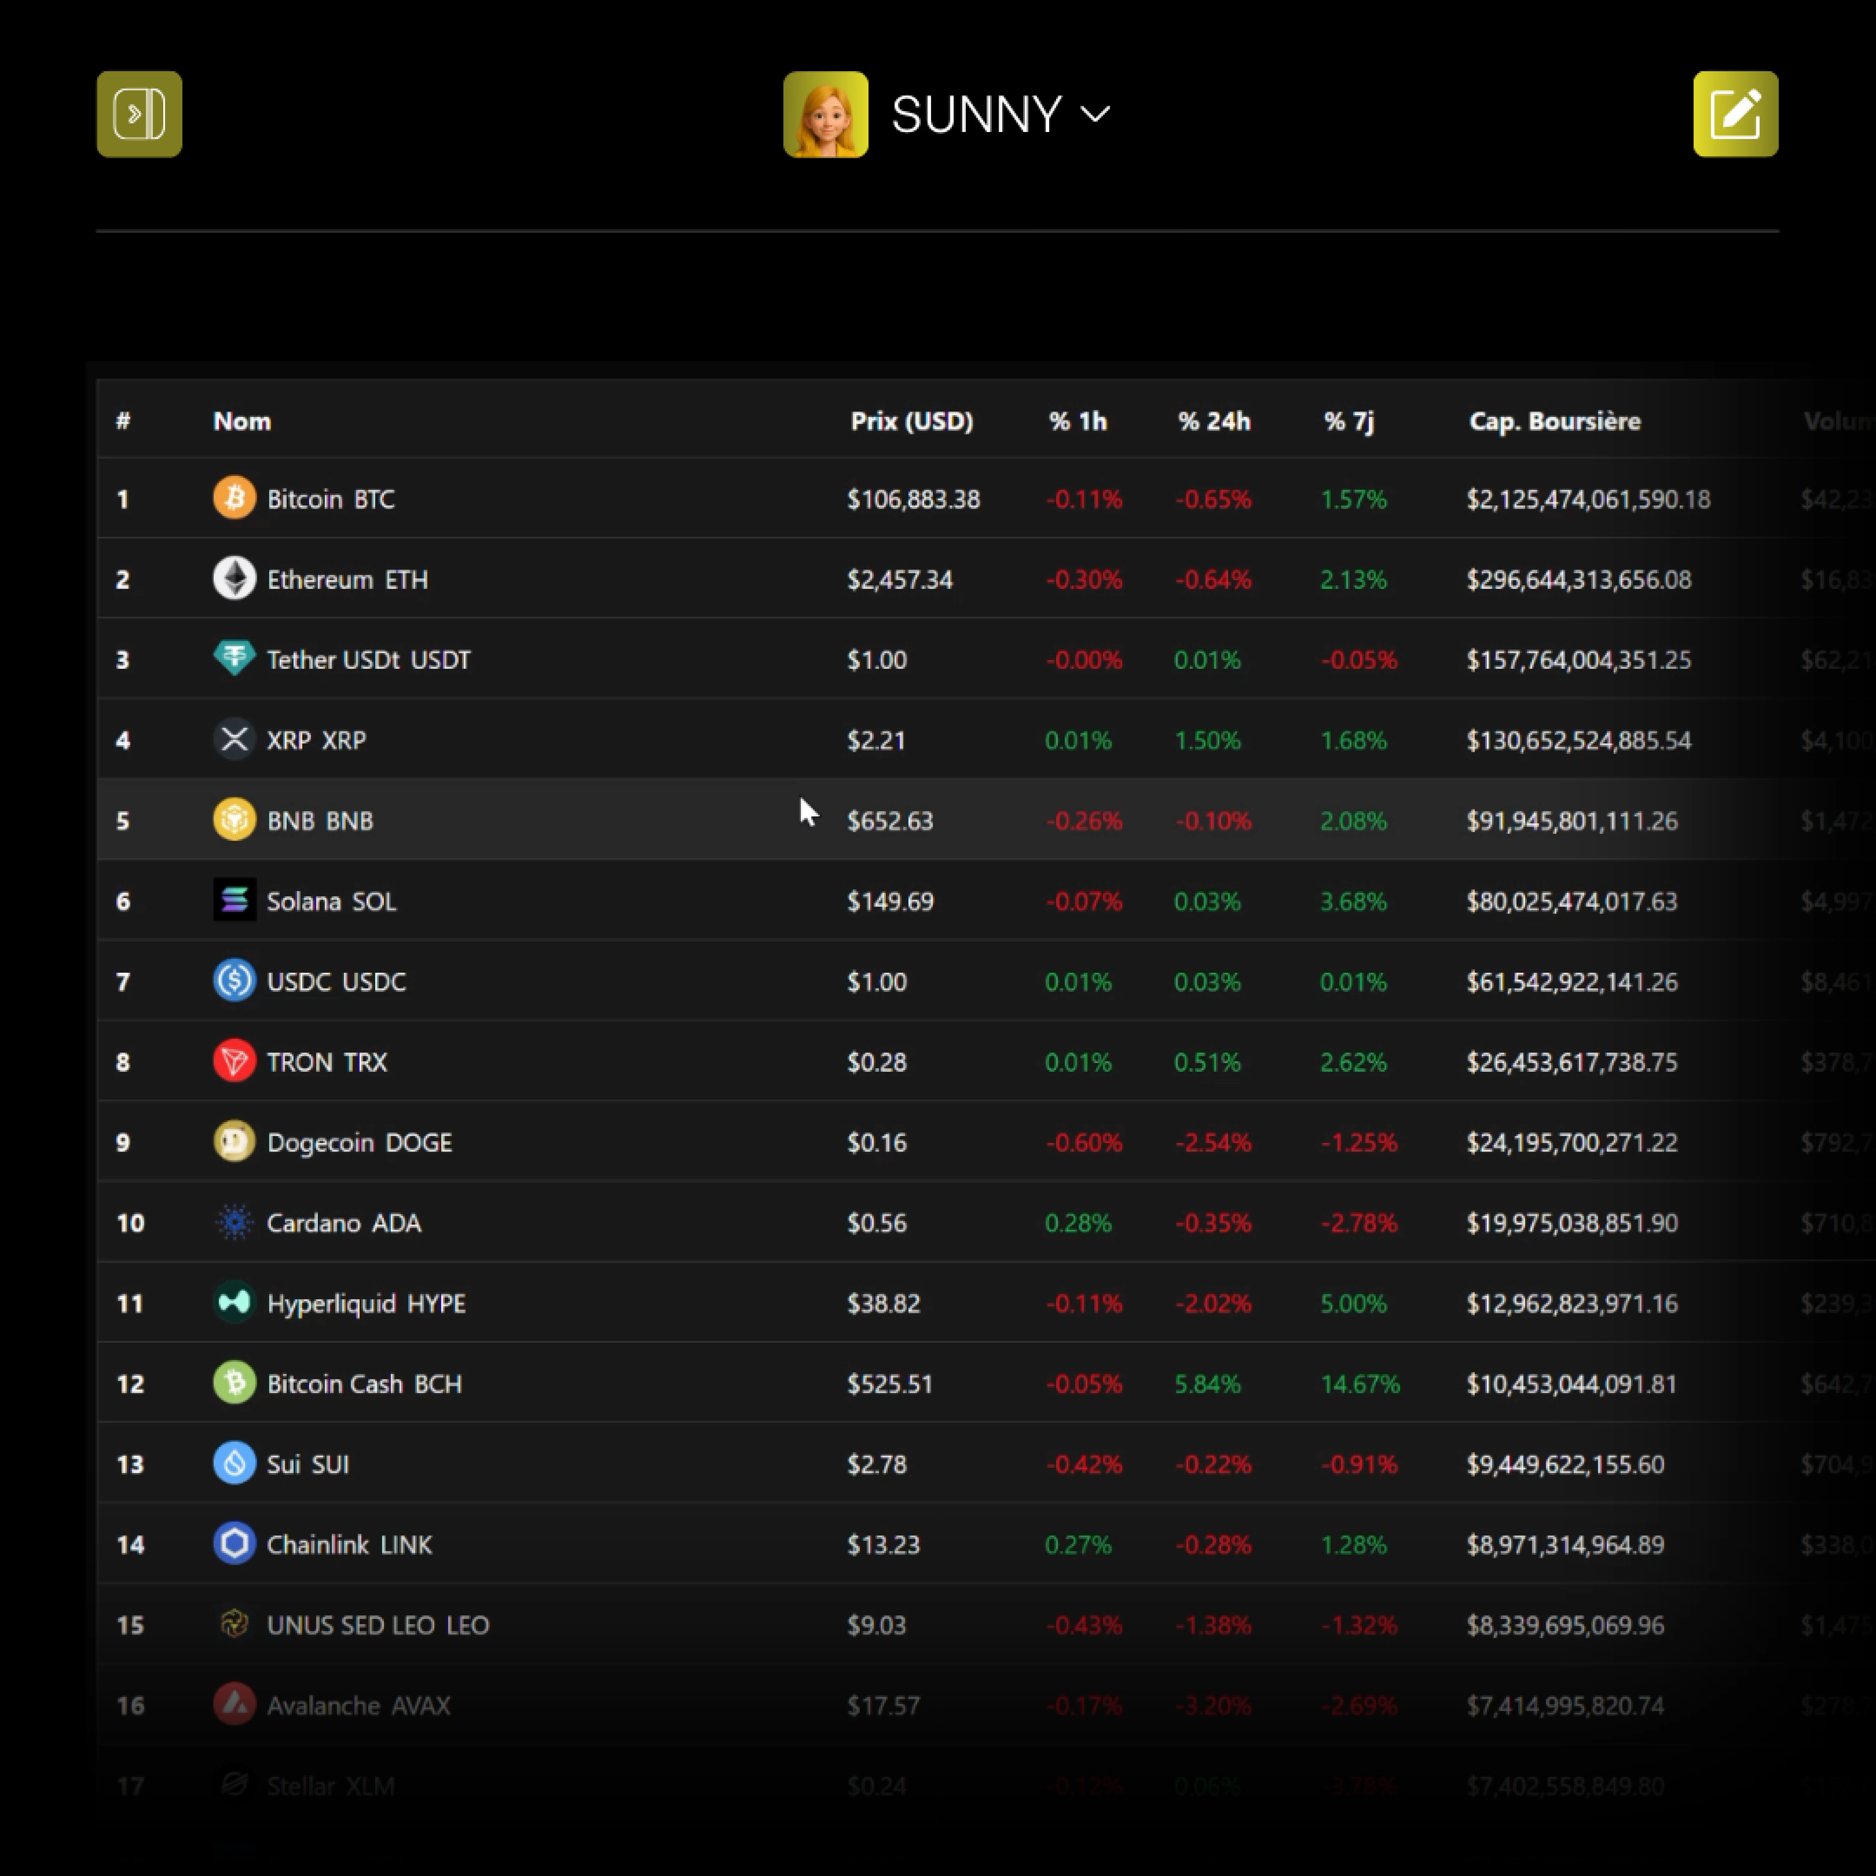The height and width of the screenshot is (1876, 1876).
Task: Click Solana price $149.69
Action: click(890, 901)
